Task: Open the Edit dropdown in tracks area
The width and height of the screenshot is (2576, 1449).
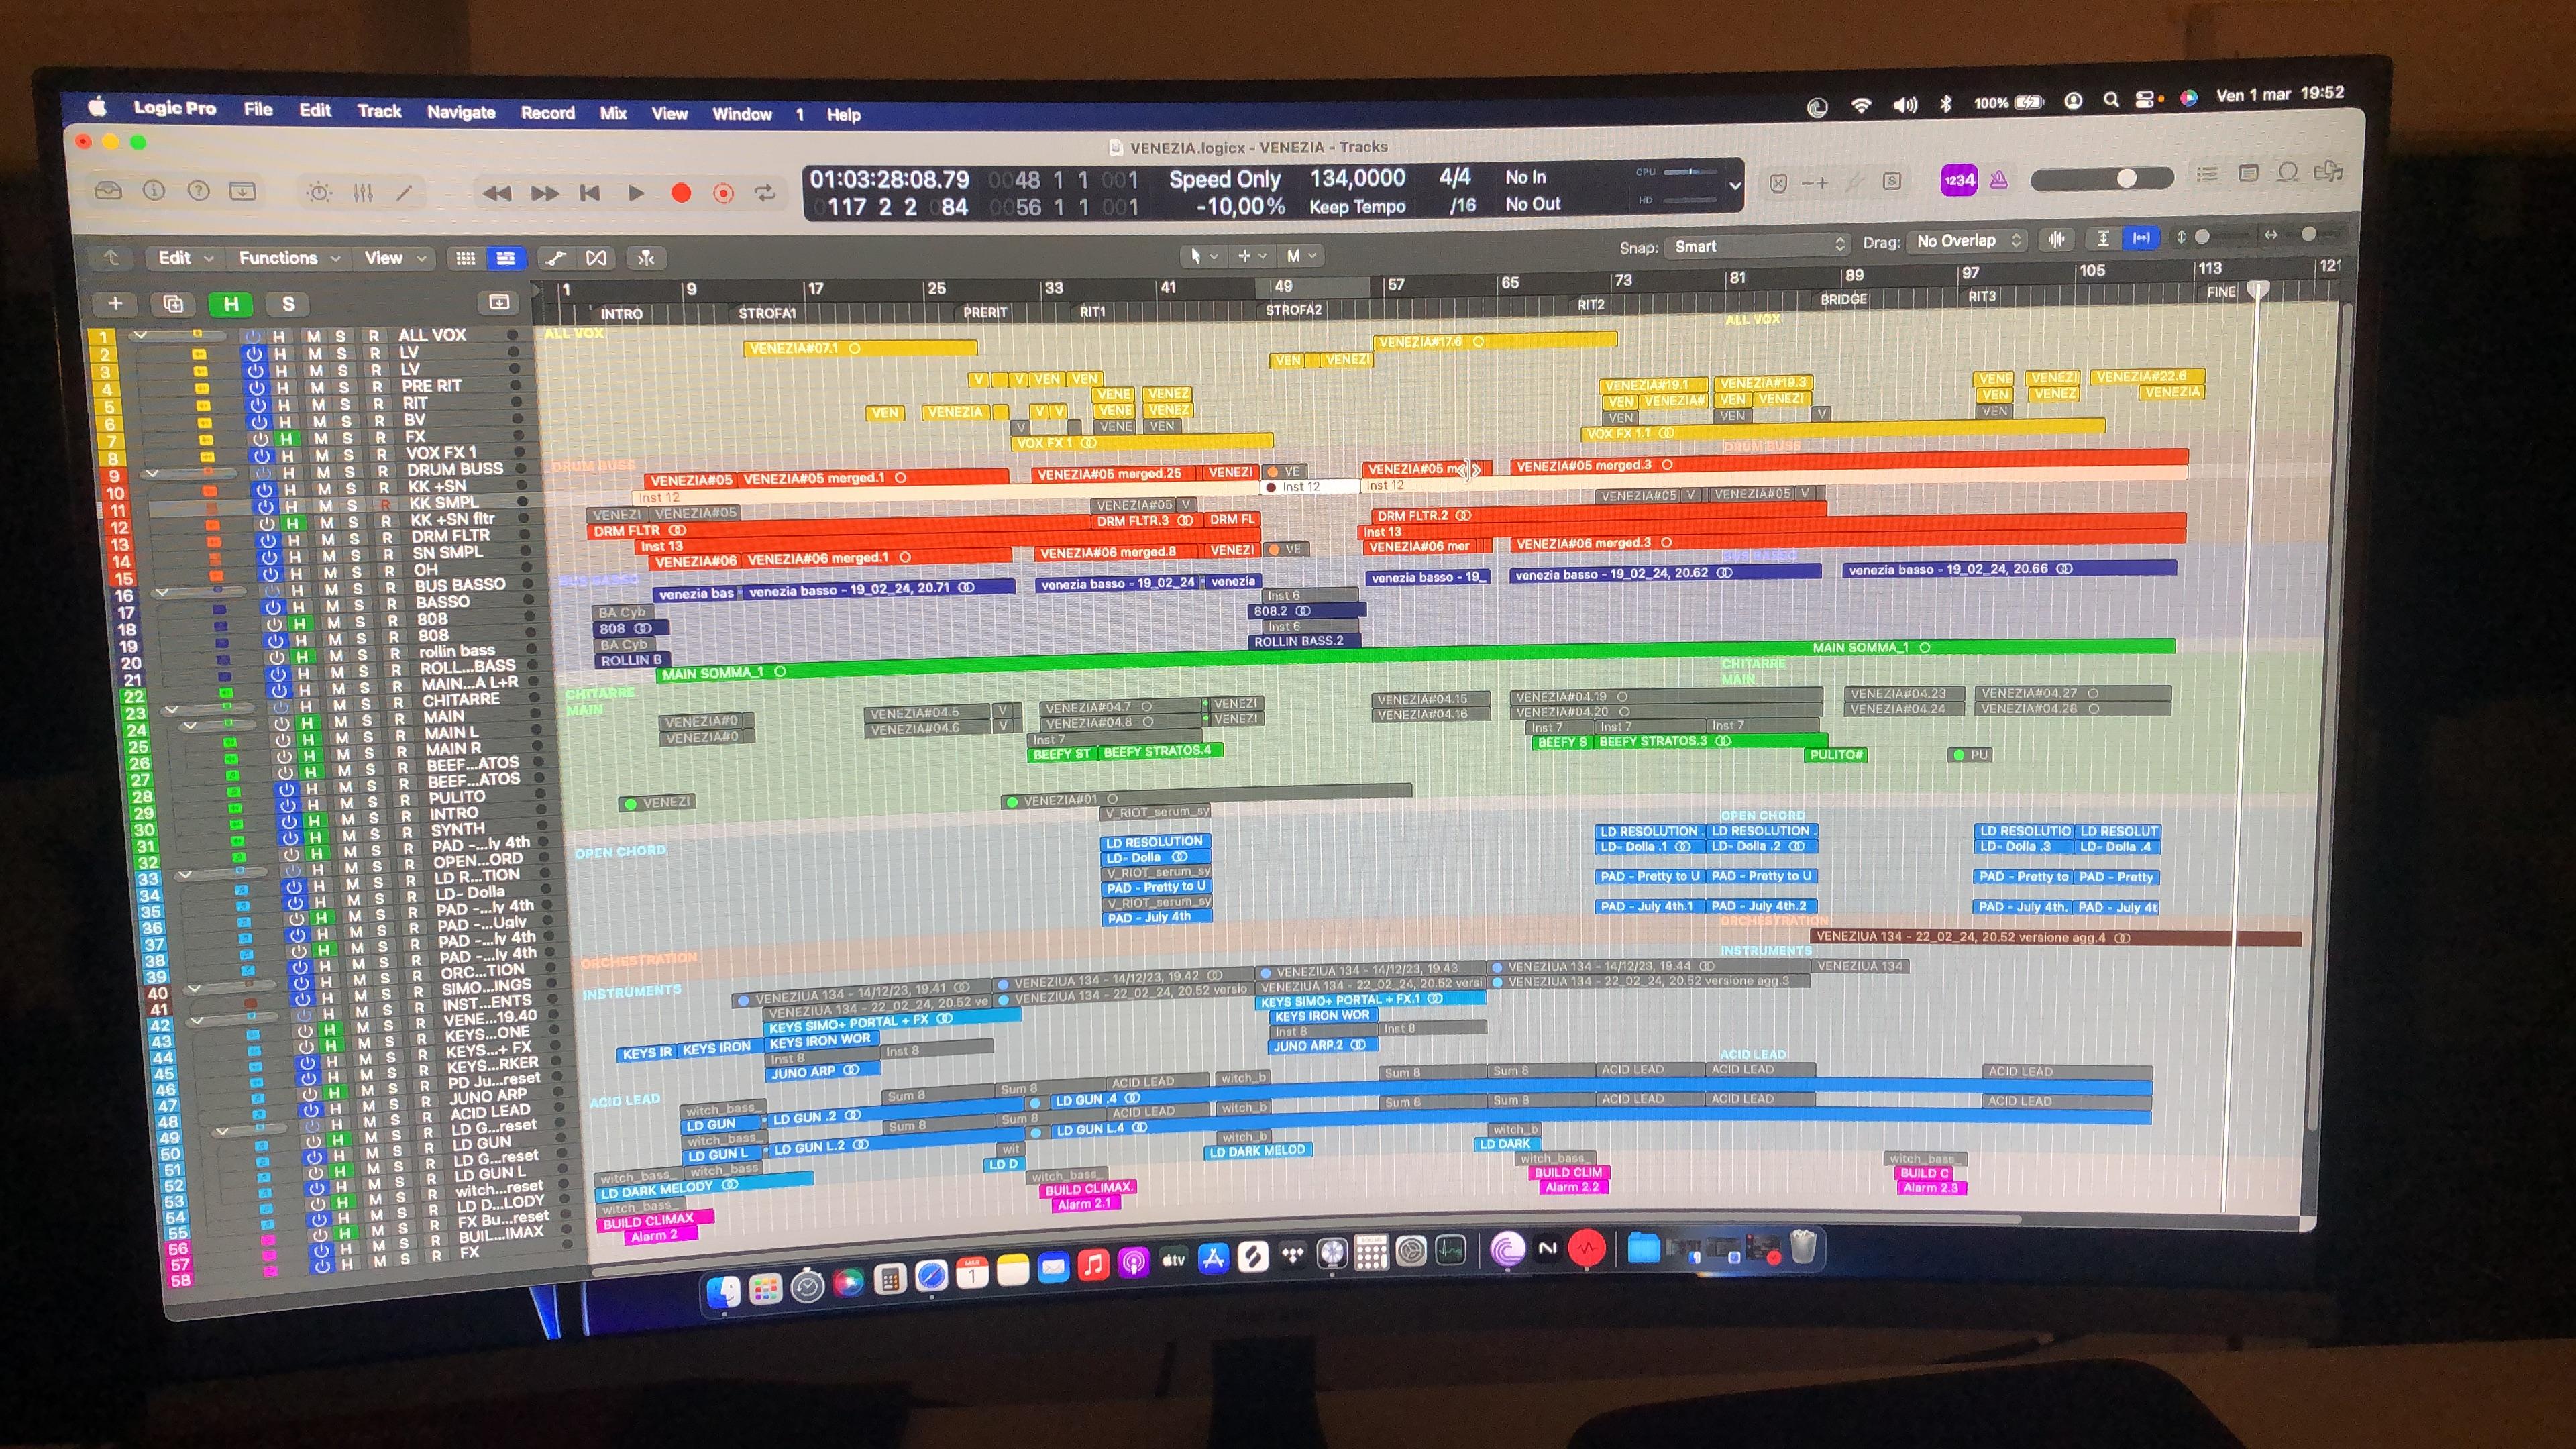Action: [x=185, y=258]
